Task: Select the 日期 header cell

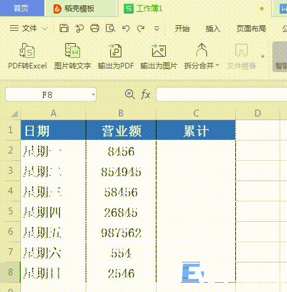Action: (x=54, y=130)
